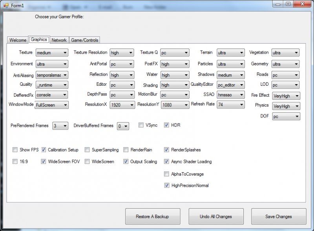Expand the SSAO dropdown list
This screenshot has width=314, height=231.
231,95
